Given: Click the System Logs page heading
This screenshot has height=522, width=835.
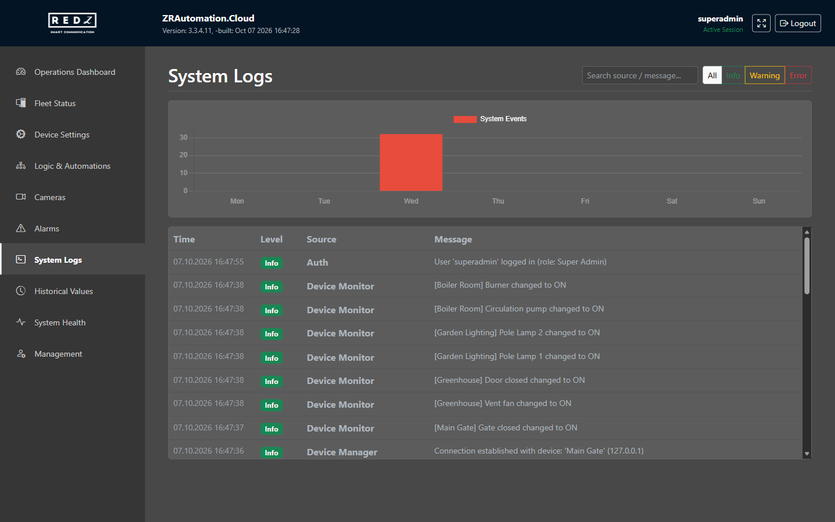Looking at the screenshot, I should 220,77.
